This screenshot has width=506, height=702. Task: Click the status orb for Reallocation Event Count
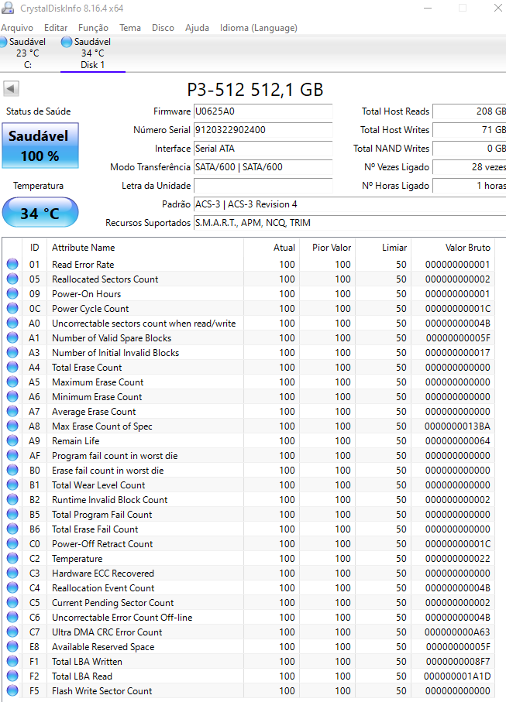coord(12,587)
